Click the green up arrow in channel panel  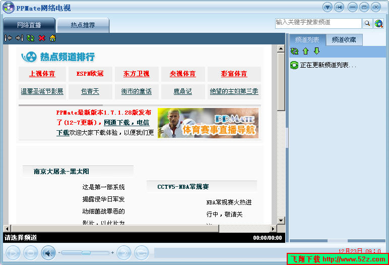(306, 51)
